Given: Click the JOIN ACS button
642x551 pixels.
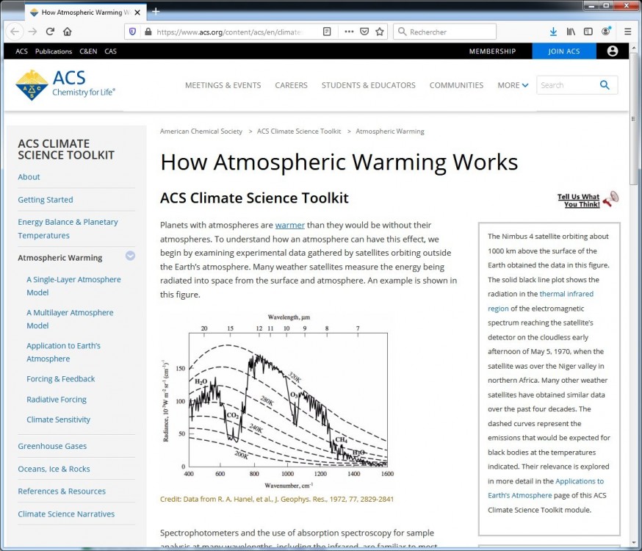Looking at the screenshot, I should pyautogui.click(x=563, y=51).
